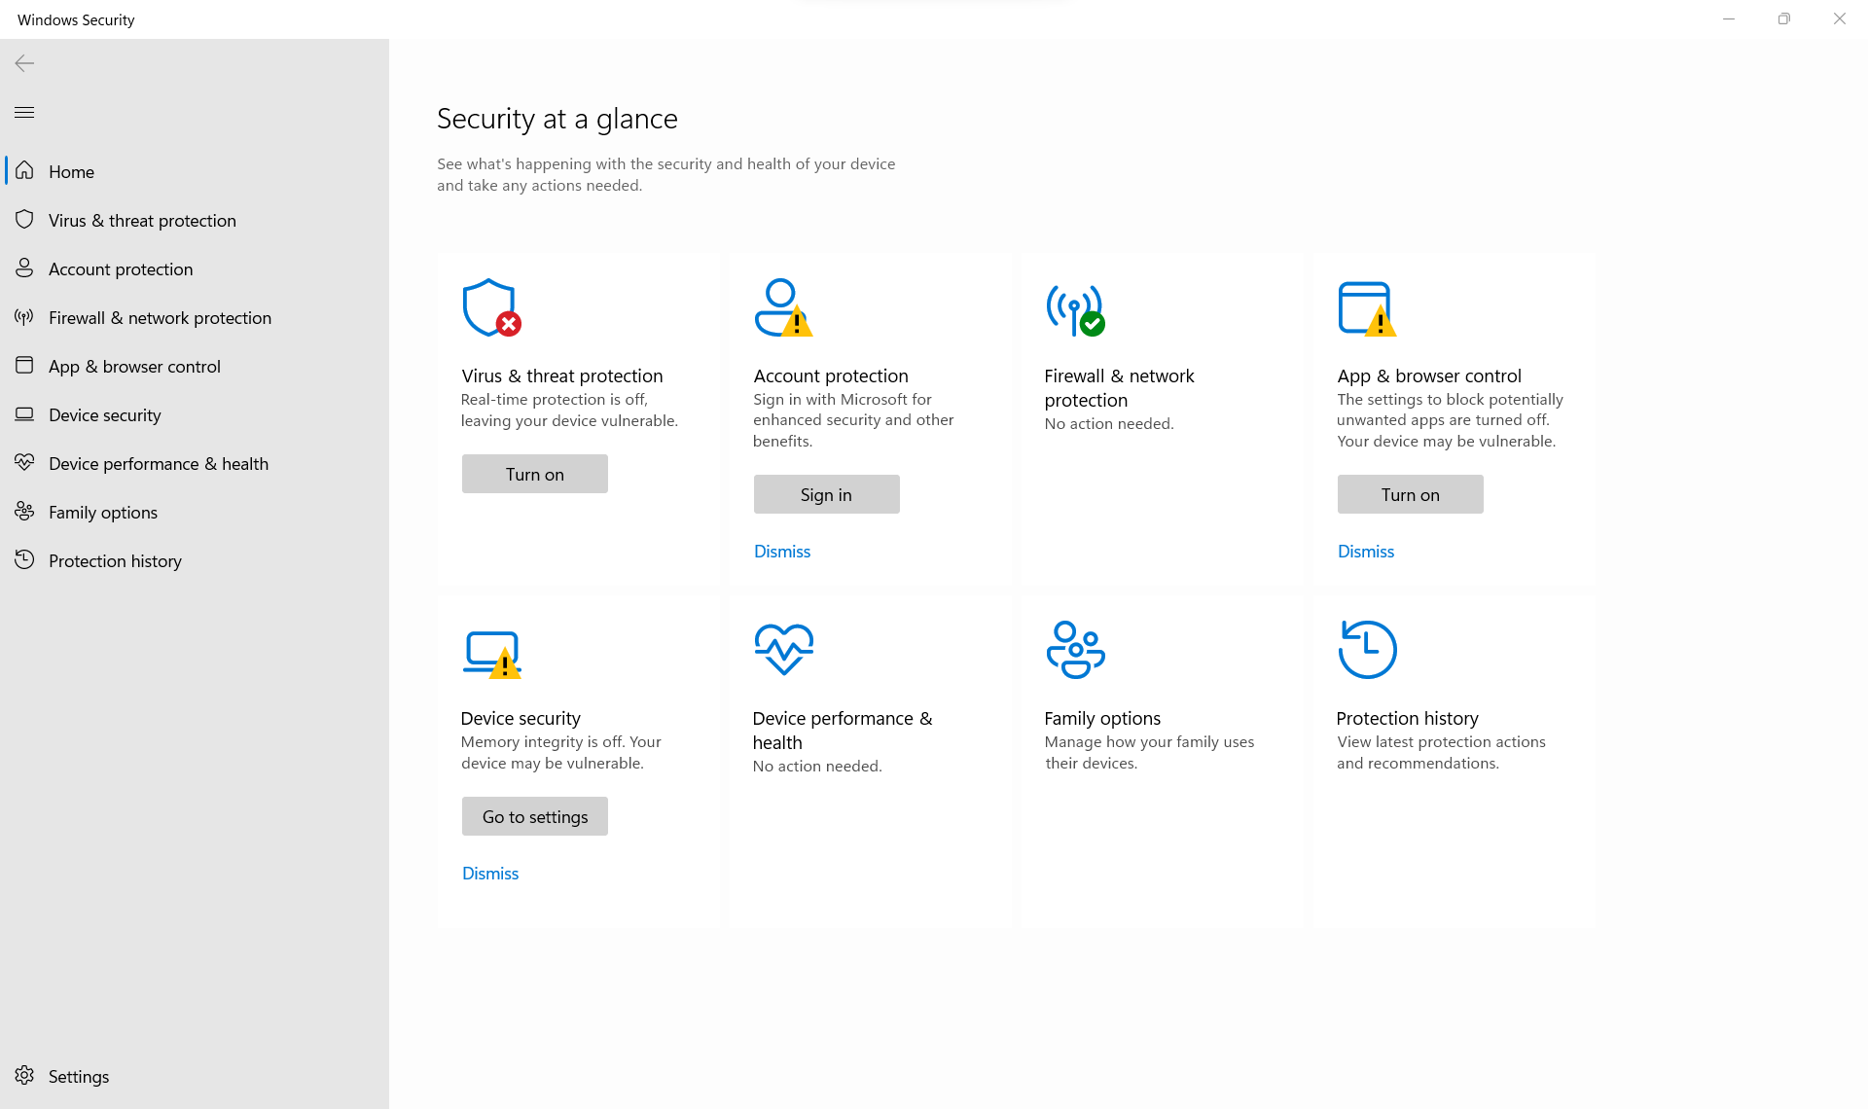Click the Device security laptop warning icon

(x=491, y=654)
